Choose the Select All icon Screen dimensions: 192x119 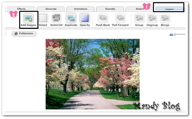pos(56,18)
